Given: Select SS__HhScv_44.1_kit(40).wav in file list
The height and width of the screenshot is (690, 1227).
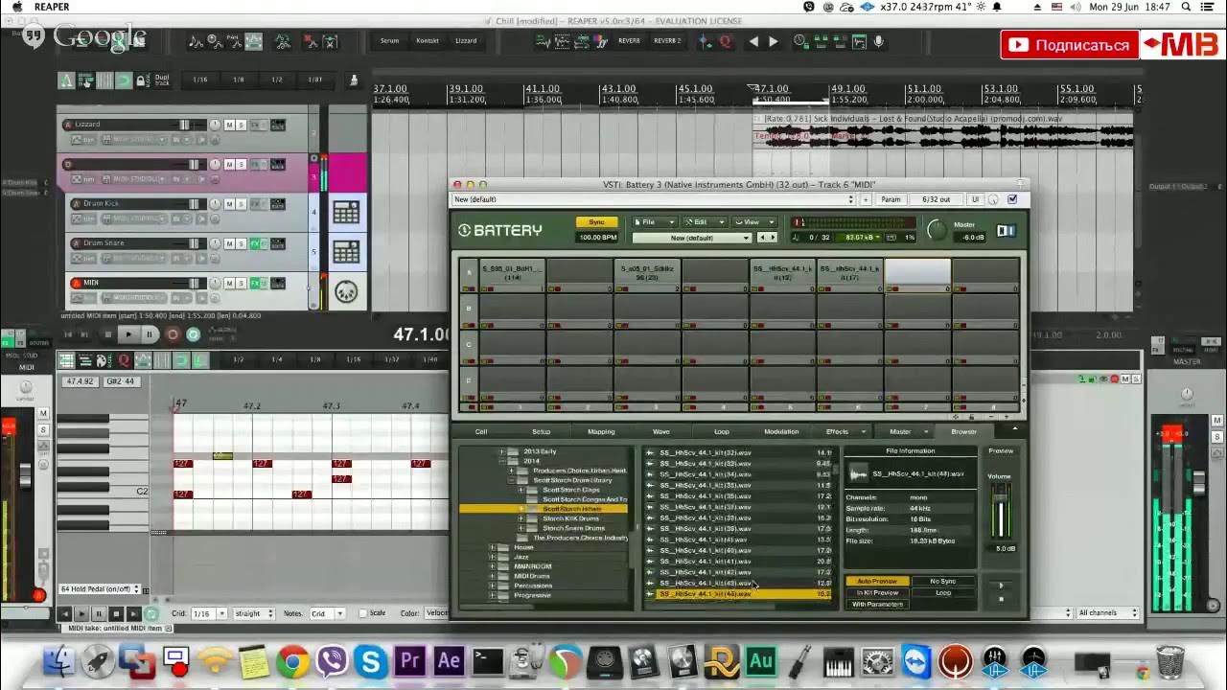Looking at the screenshot, I should coord(705,550).
